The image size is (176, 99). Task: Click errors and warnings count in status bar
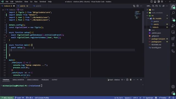coord(29,98)
